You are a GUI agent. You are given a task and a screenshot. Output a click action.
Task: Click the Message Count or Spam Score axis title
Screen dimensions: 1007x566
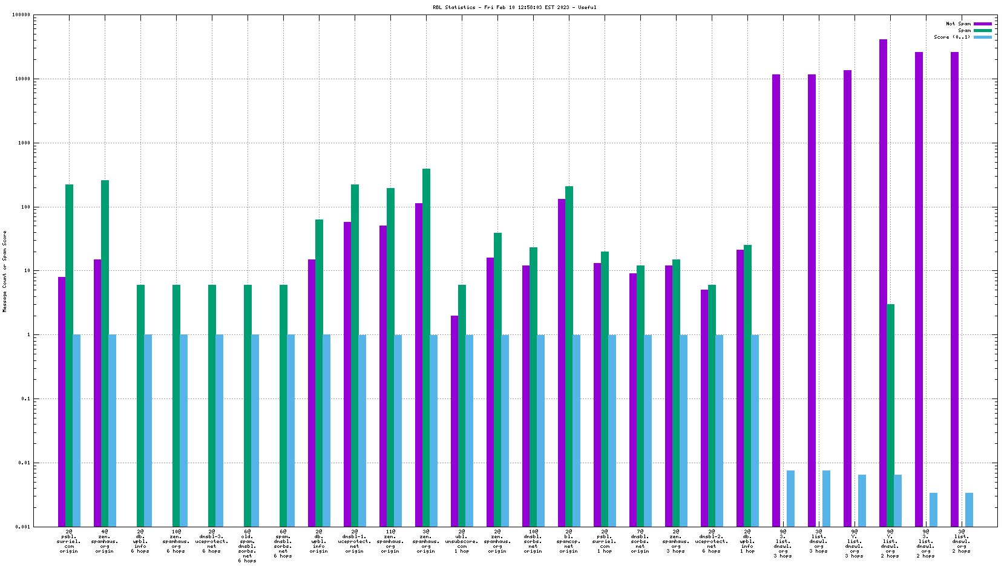[5, 271]
